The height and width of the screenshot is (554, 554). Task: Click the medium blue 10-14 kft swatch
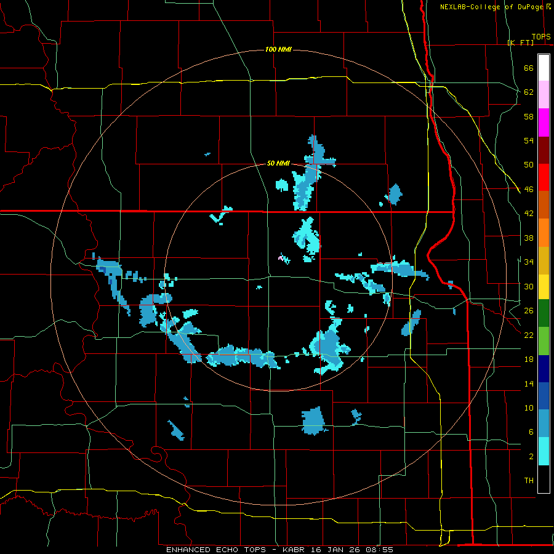pos(544,396)
